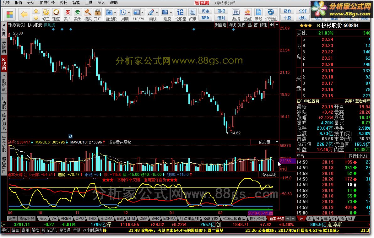Expand the 画线 dropdown arrow
The width and height of the screenshot is (374, 238).
[157, 12]
